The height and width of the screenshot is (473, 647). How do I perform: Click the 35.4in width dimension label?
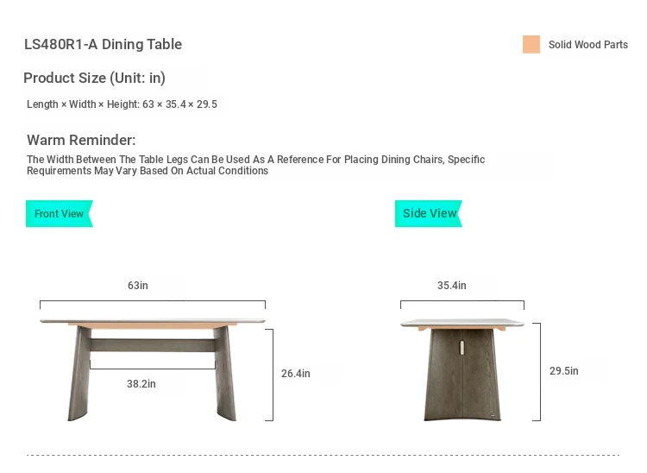[x=451, y=286]
